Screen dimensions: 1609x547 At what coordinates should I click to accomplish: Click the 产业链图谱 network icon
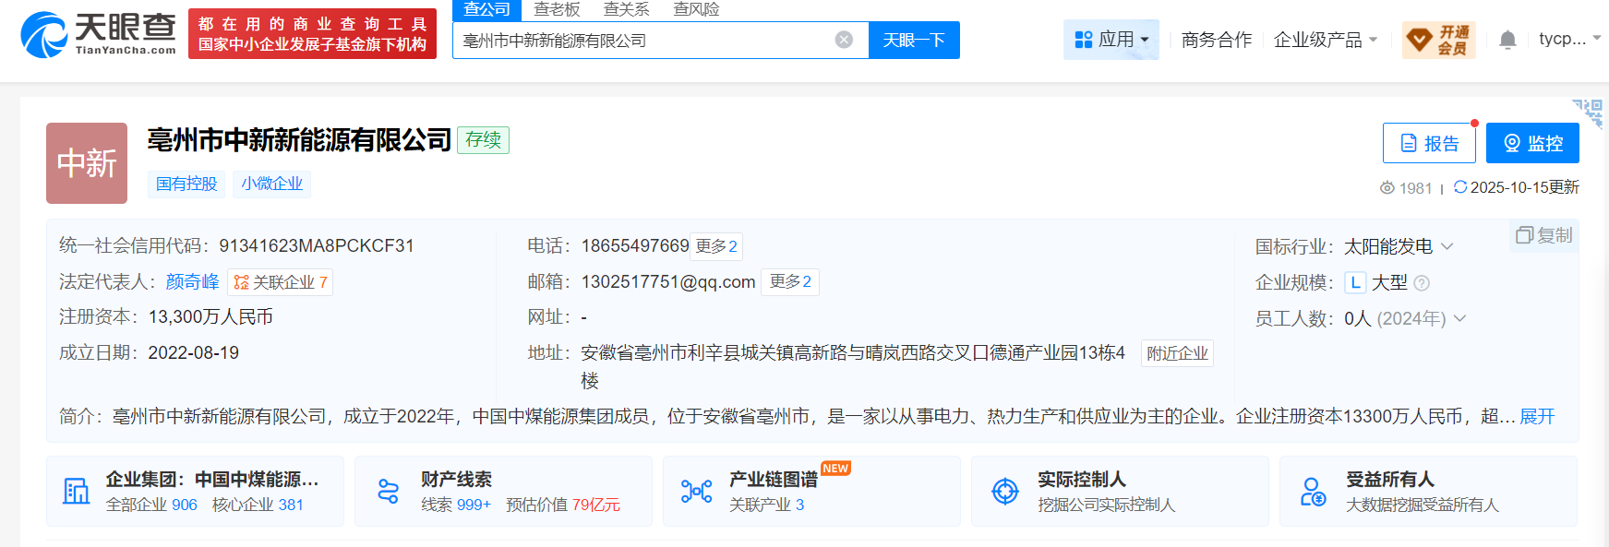696,492
